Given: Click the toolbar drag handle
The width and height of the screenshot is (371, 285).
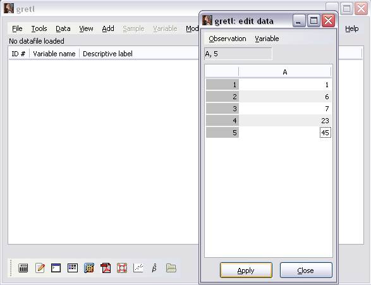Looking at the screenshot, I should click(x=11, y=268).
